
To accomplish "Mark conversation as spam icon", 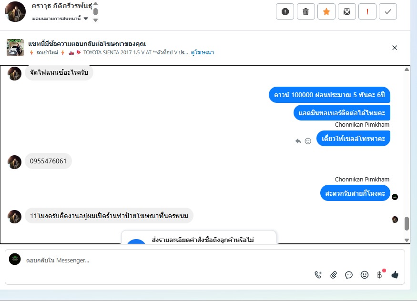I will click(285, 12).
